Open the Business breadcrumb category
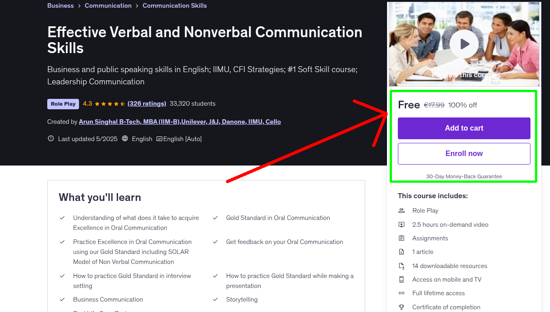 (x=60, y=5)
